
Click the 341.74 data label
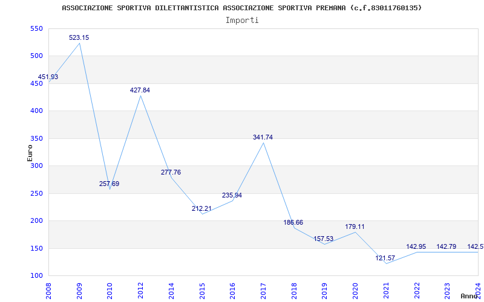click(x=263, y=138)
